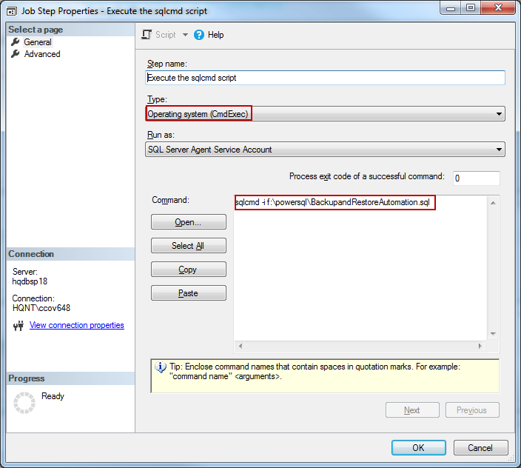Click the window title bar icon
The image size is (521, 468).
tap(10, 11)
